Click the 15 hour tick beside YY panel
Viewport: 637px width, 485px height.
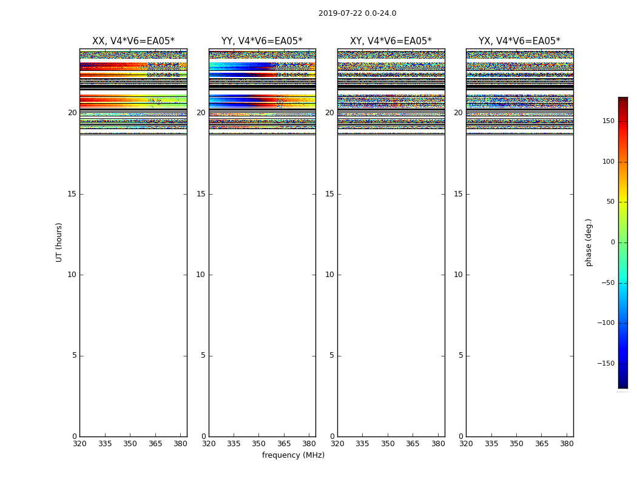(200, 194)
